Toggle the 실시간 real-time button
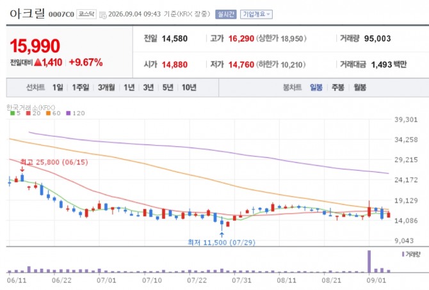 coord(226,14)
